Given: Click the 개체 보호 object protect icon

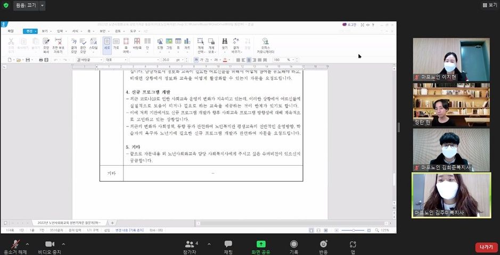Looking at the screenshot, I should pos(211,45).
